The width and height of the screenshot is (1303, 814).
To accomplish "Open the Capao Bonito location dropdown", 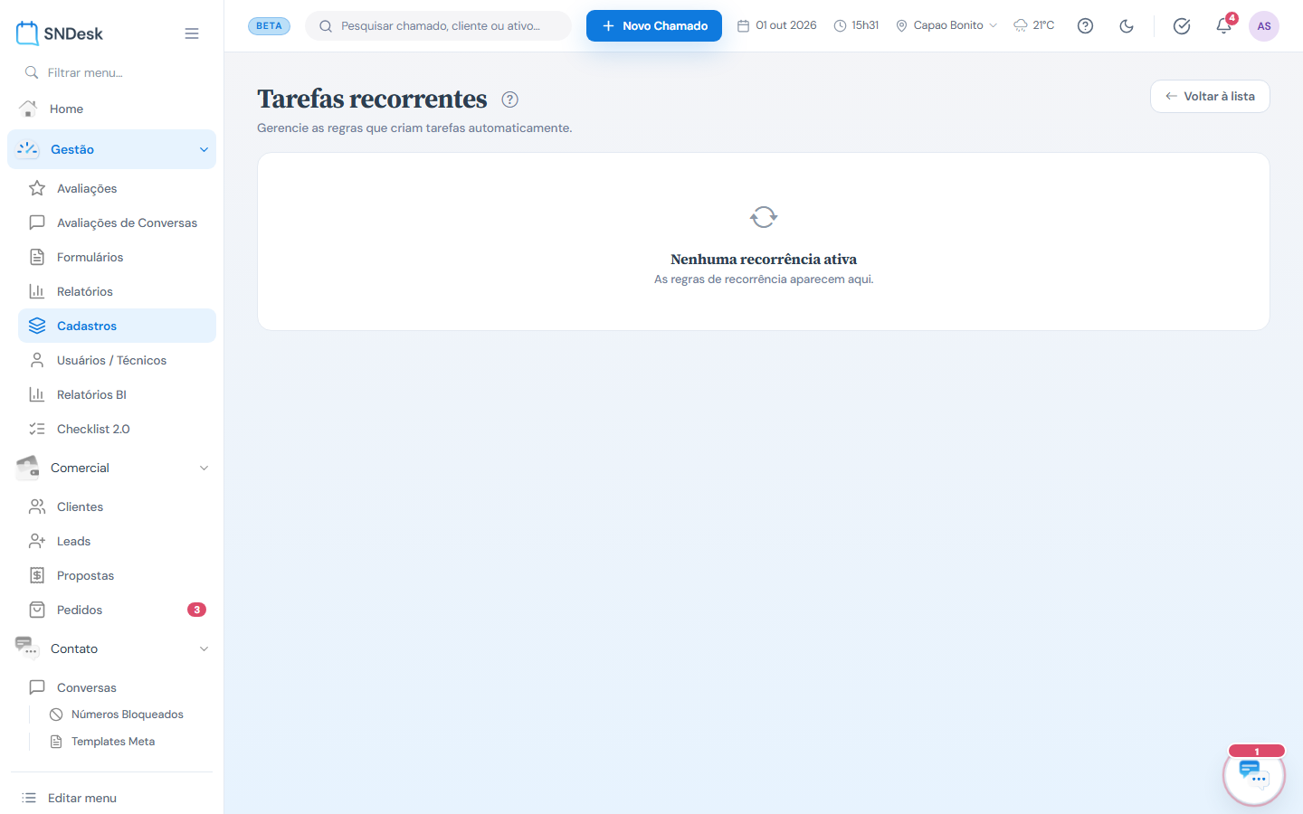I will coord(946,25).
